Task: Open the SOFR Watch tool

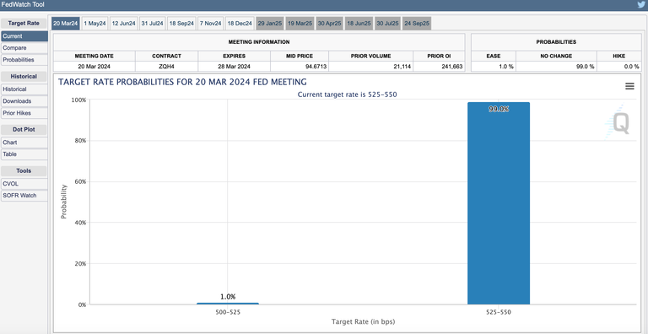Action: 24,196
